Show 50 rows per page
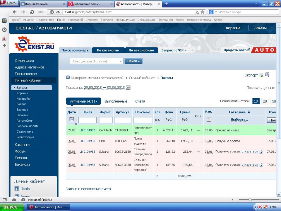 274,101
